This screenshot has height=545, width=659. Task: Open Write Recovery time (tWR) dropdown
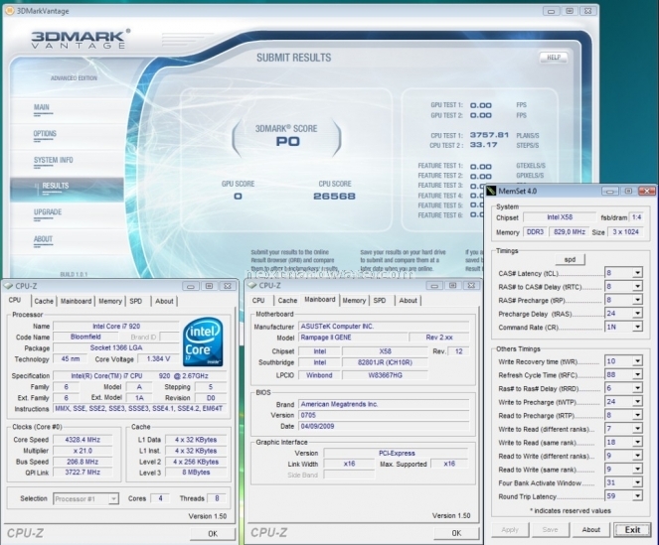click(637, 361)
